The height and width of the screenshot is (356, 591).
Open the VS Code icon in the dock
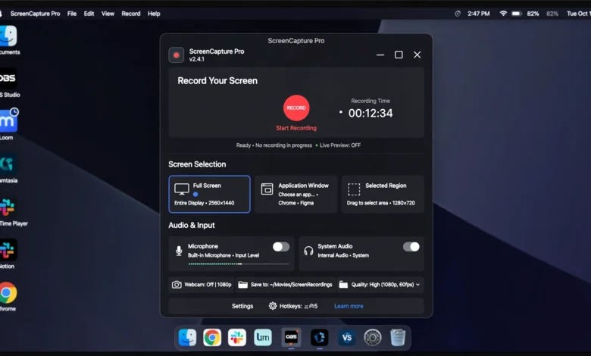(347, 337)
